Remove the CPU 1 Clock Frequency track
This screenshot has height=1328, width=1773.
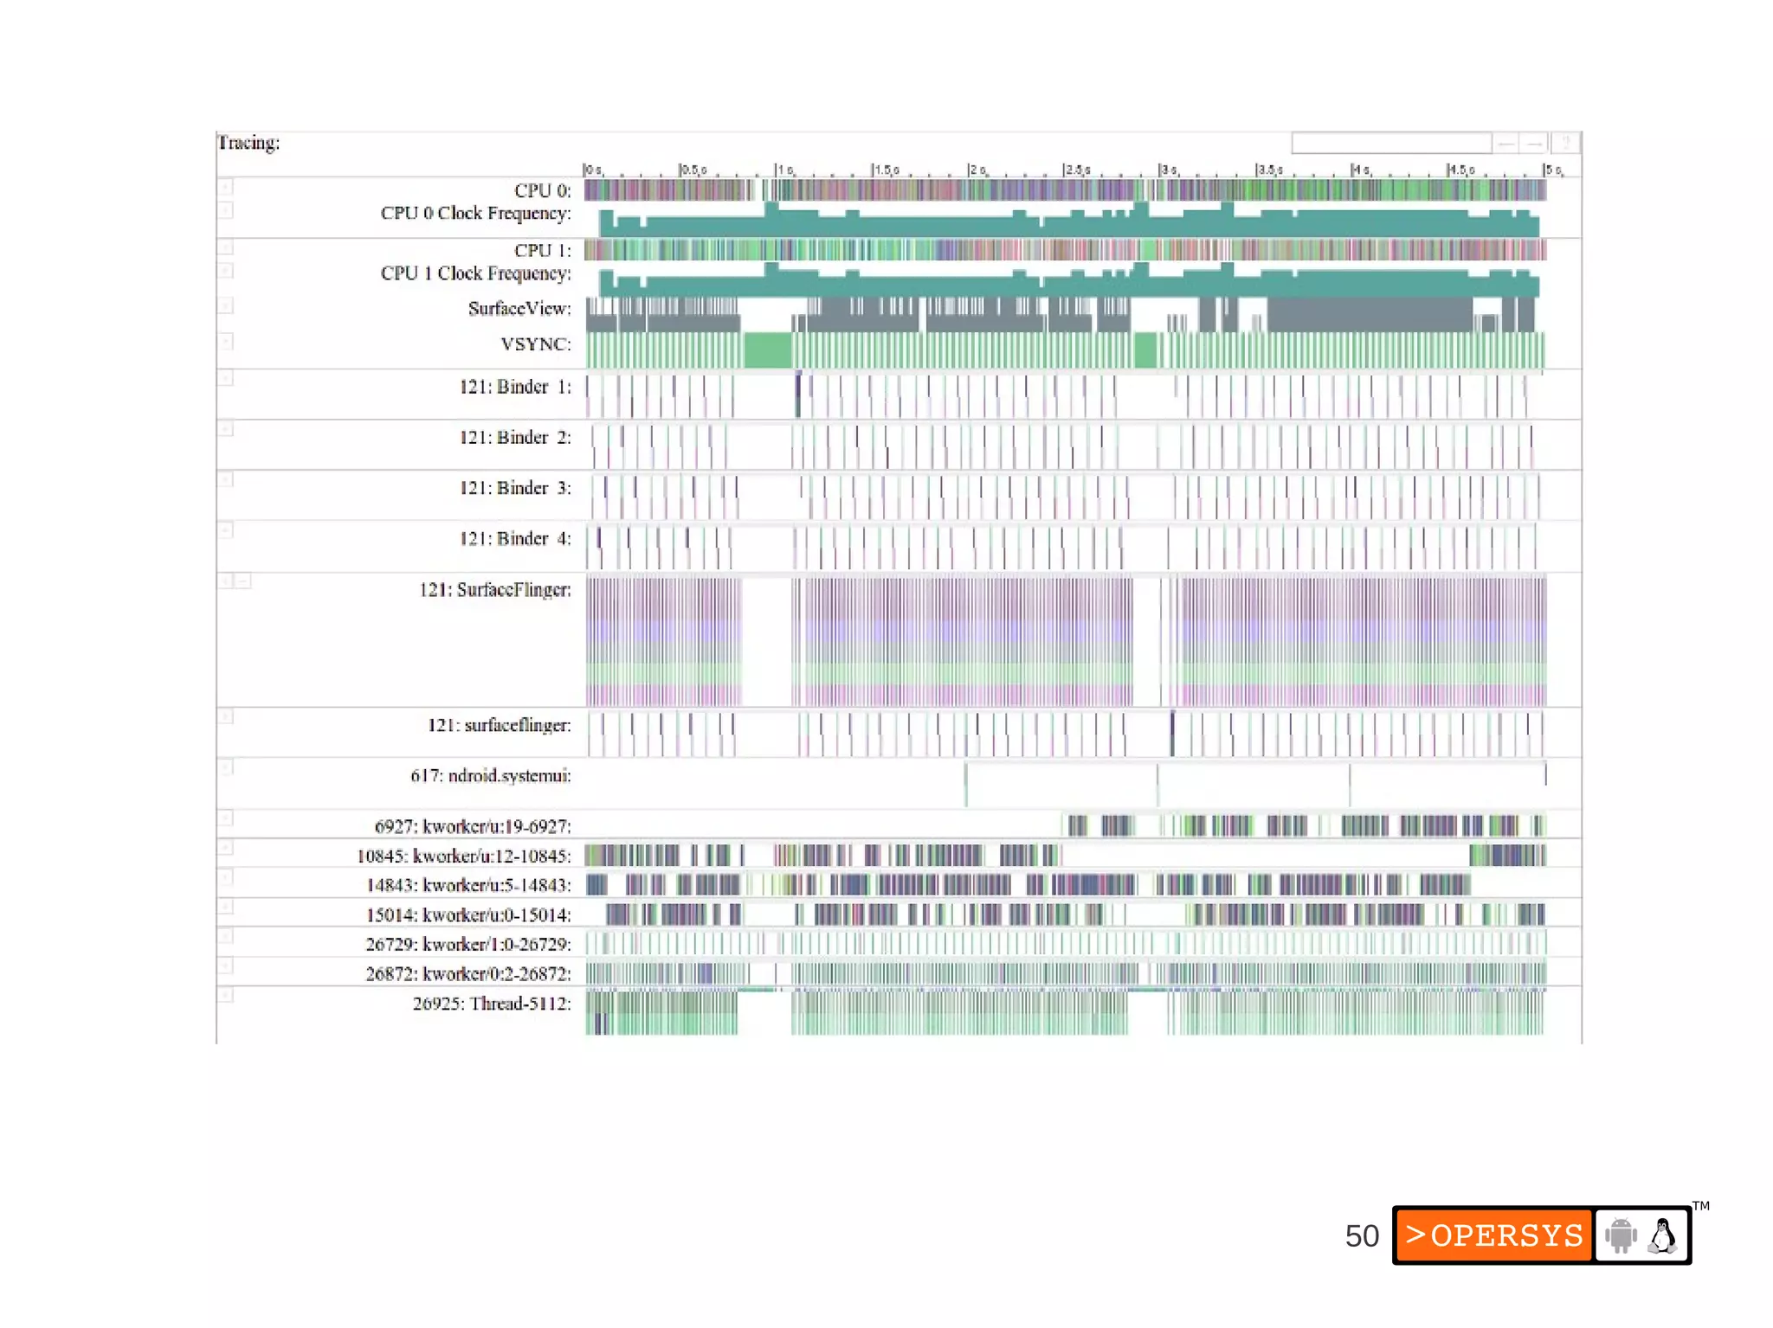pyautogui.click(x=225, y=271)
